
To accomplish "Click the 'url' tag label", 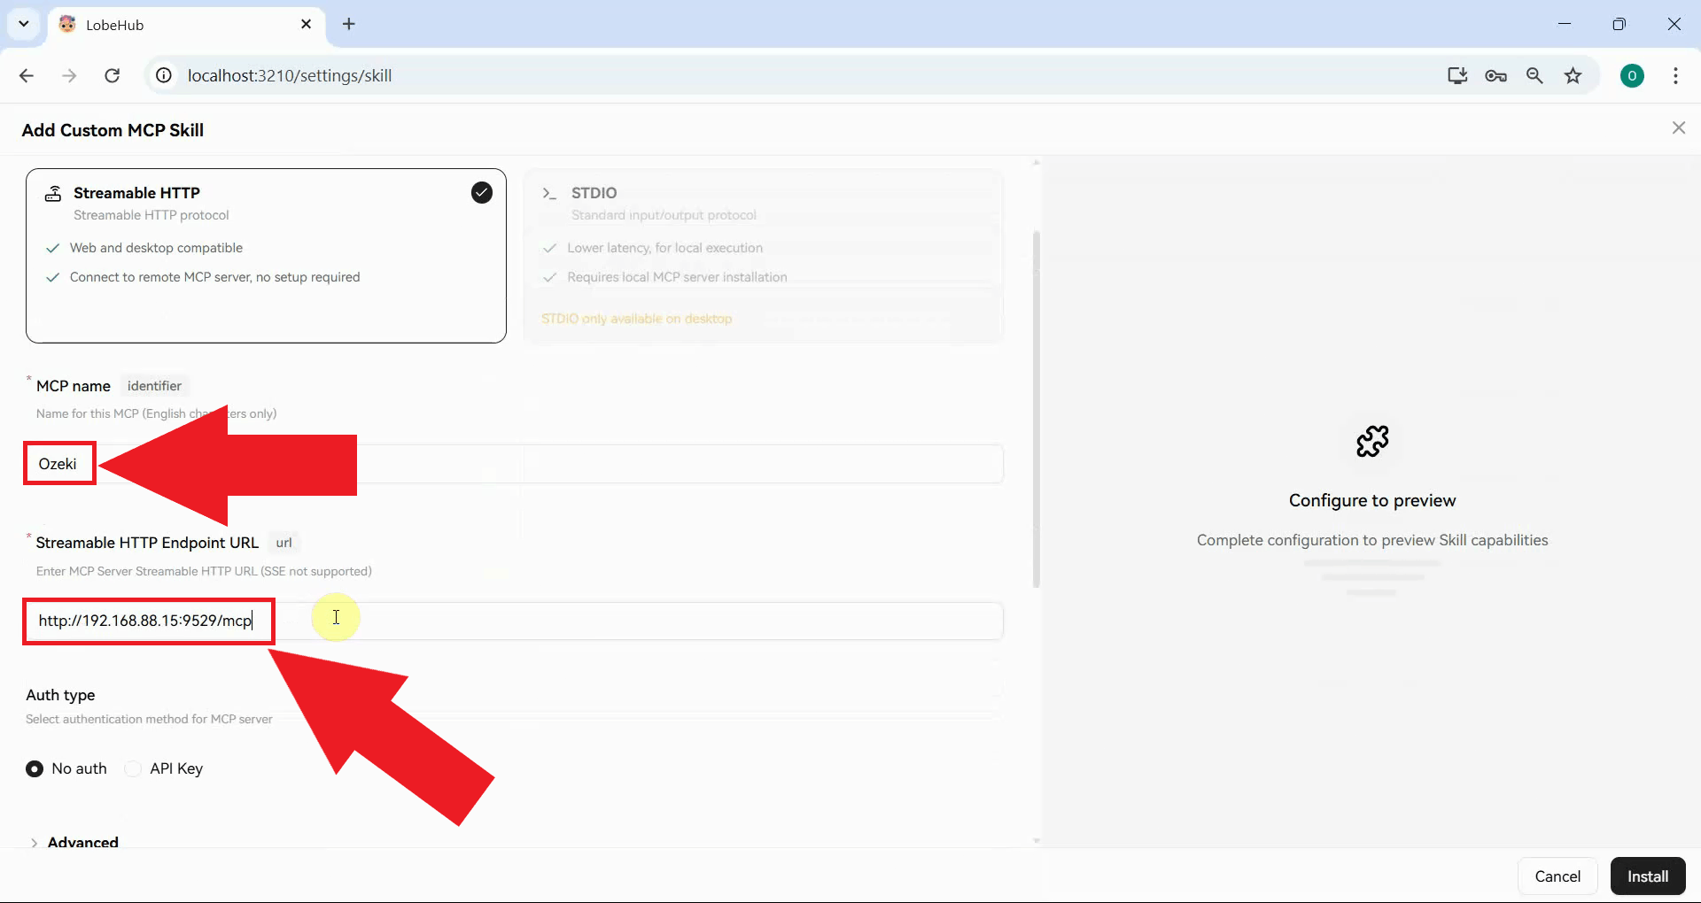I will tap(283, 543).
